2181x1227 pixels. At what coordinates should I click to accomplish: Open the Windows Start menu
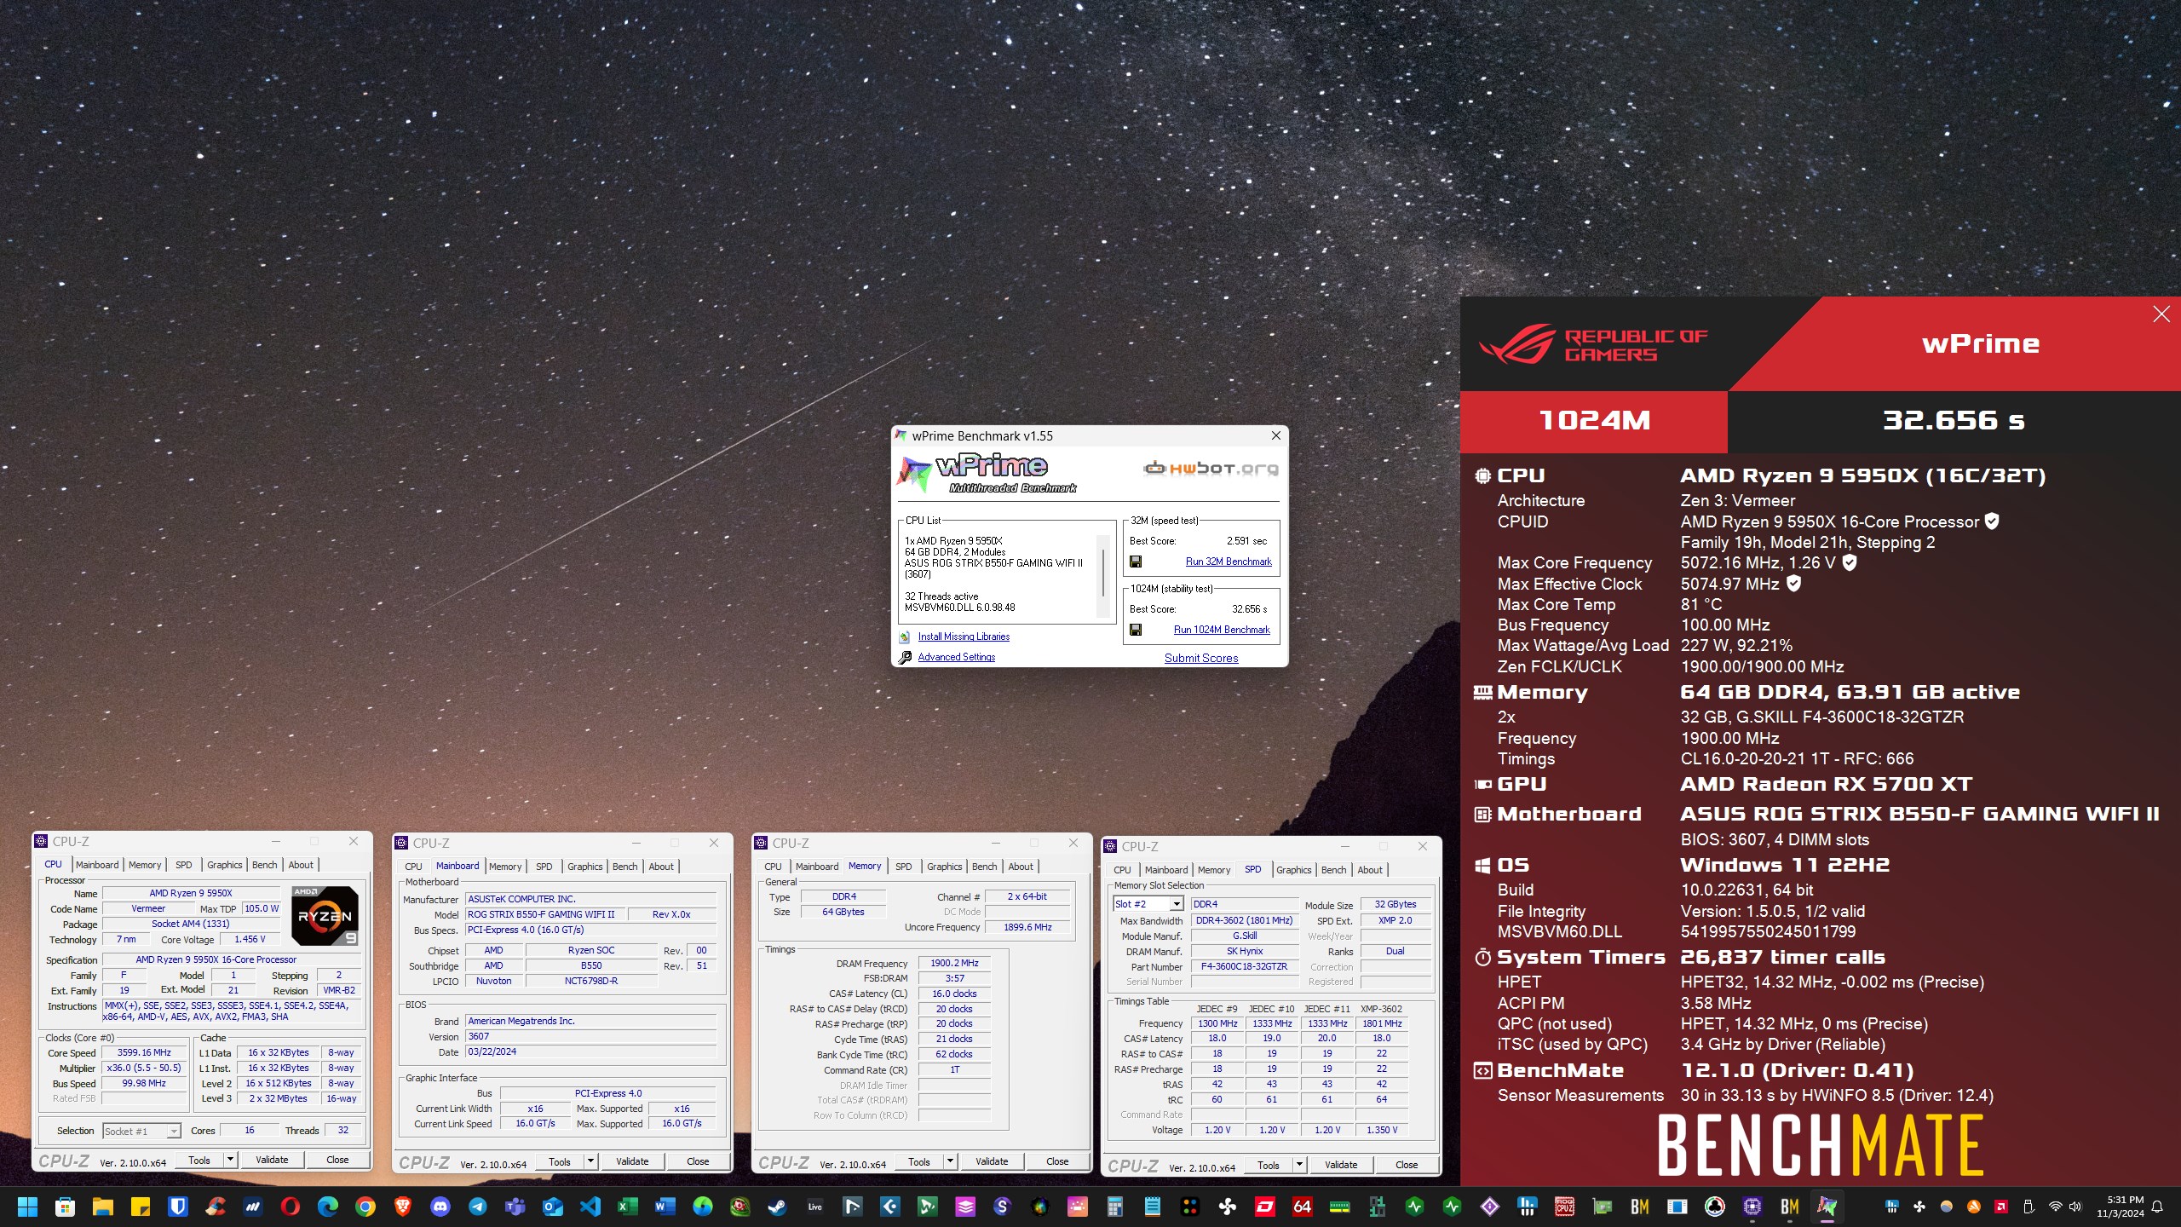(x=27, y=1207)
